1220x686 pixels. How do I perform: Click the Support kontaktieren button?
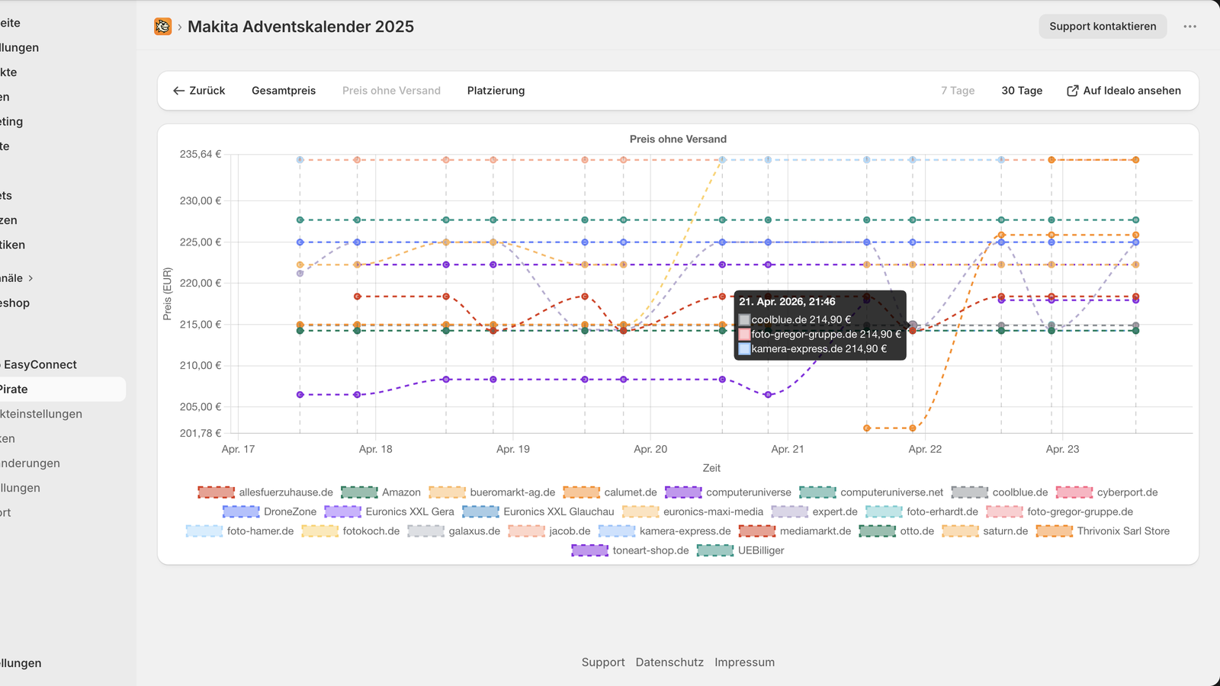[x=1103, y=27]
